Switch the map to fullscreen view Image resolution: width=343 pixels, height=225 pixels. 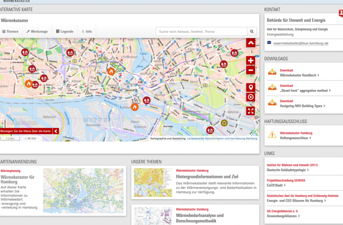(x=250, y=110)
